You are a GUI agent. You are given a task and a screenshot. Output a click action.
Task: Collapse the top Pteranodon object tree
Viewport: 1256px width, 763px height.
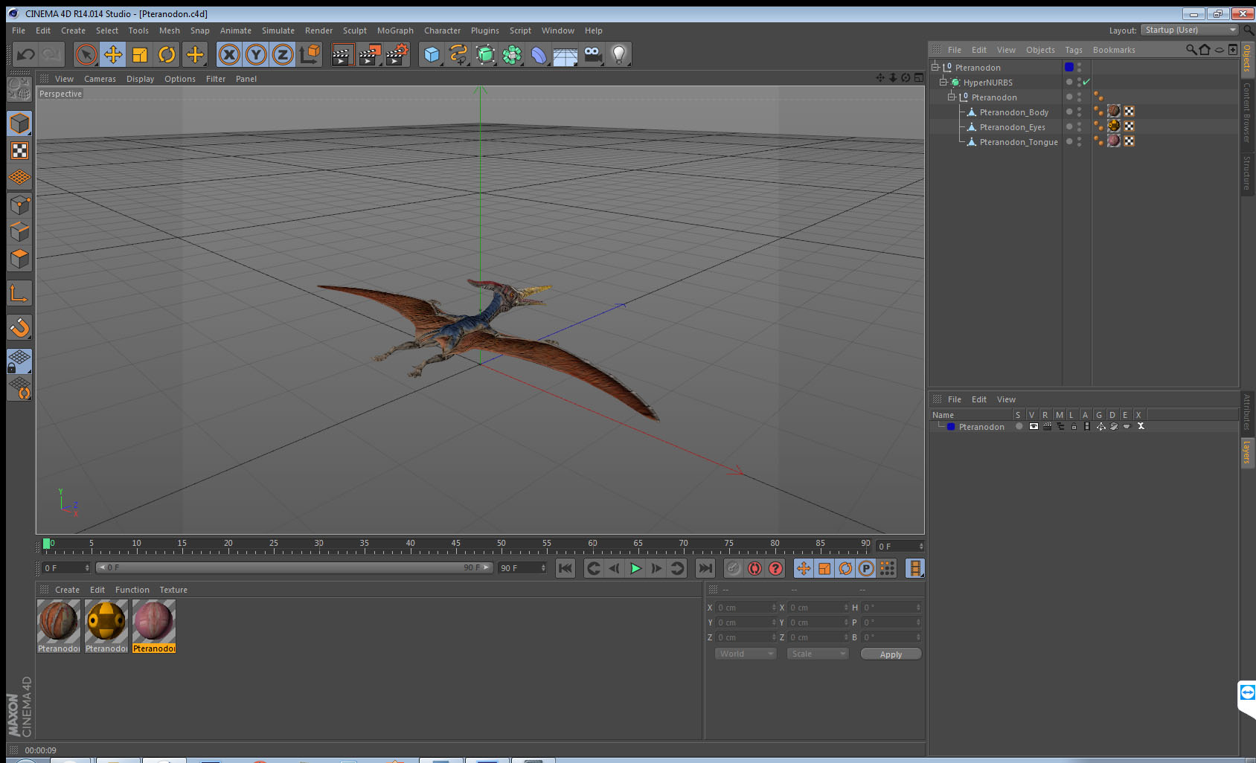[x=935, y=67]
